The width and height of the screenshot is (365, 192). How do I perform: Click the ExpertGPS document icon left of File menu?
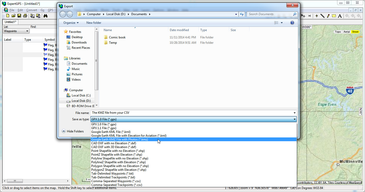(6, 10)
